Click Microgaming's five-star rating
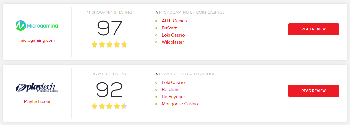Image resolution: width=350 pixels, height=125 pixels. click(109, 45)
